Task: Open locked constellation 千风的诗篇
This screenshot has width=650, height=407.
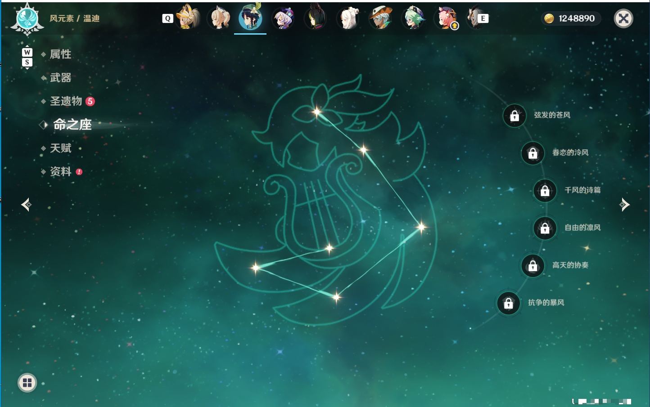Action: [545, 191]
